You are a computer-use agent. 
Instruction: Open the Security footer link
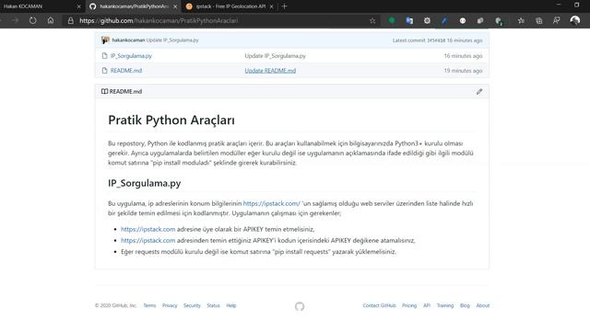click(x=192, y=305)
